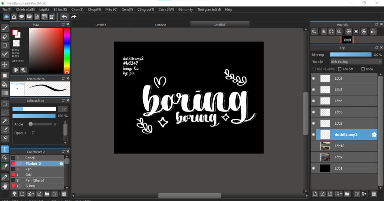This screenshot has width=384, height=201.
Task: Undock the Cọ: Marker 2 brush panel
Action: pyautogui.click(x=63, y=152)
